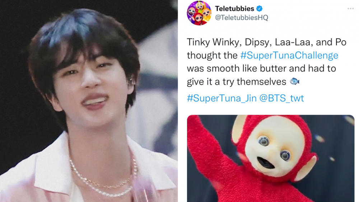Open the Teletubbies profile avatar
359x202 pixels.
(x=199, y=13)
